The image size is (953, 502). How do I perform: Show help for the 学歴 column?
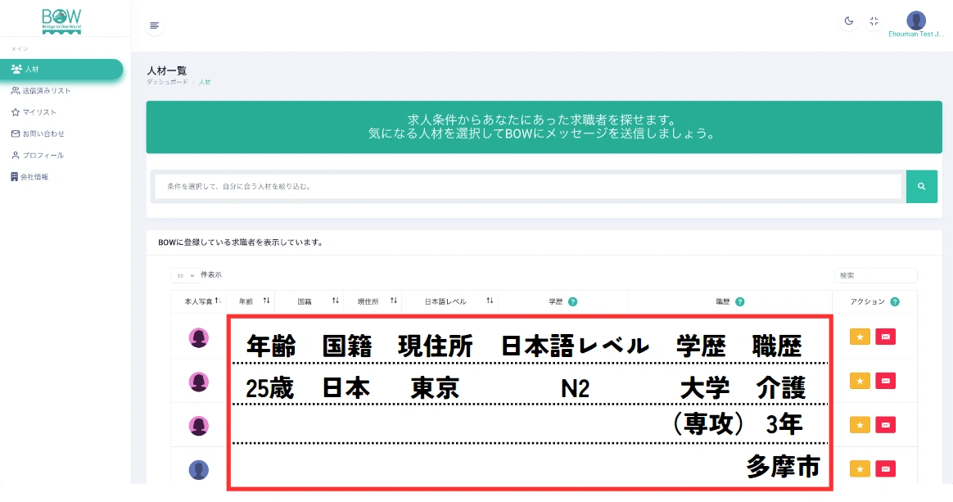572,301
